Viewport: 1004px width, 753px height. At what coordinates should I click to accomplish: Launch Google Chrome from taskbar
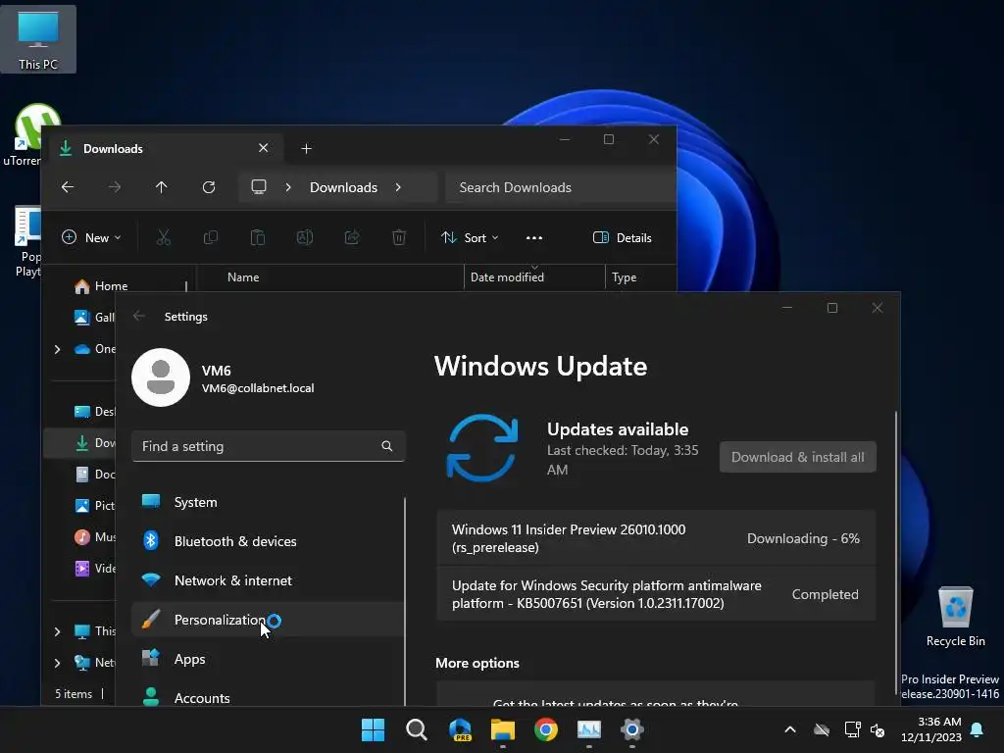coord(546,729)
